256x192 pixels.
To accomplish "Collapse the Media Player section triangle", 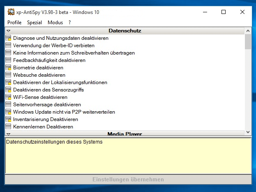I will (x=9, y=134).
